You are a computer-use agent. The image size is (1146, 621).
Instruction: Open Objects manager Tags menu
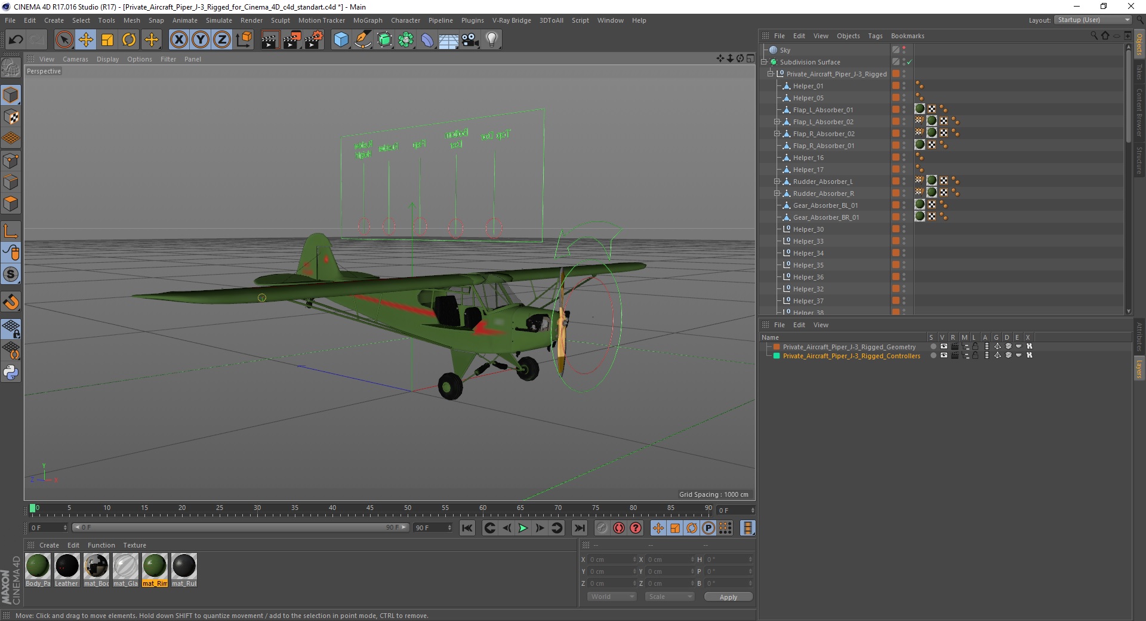(x=875, y=36)
